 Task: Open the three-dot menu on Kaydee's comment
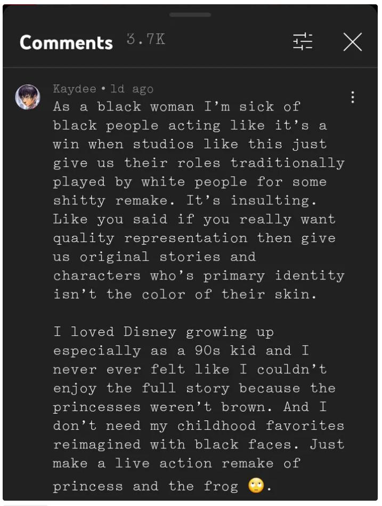click(x=352, y=97)
